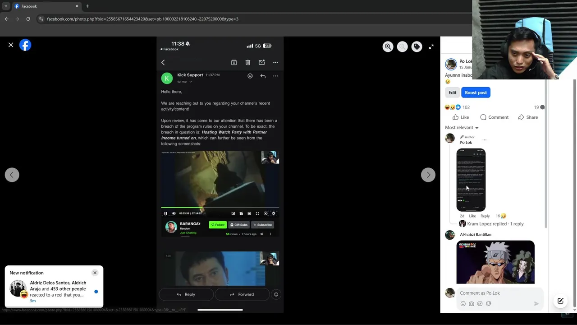Go to the next photo arrow

coord(428,175)
